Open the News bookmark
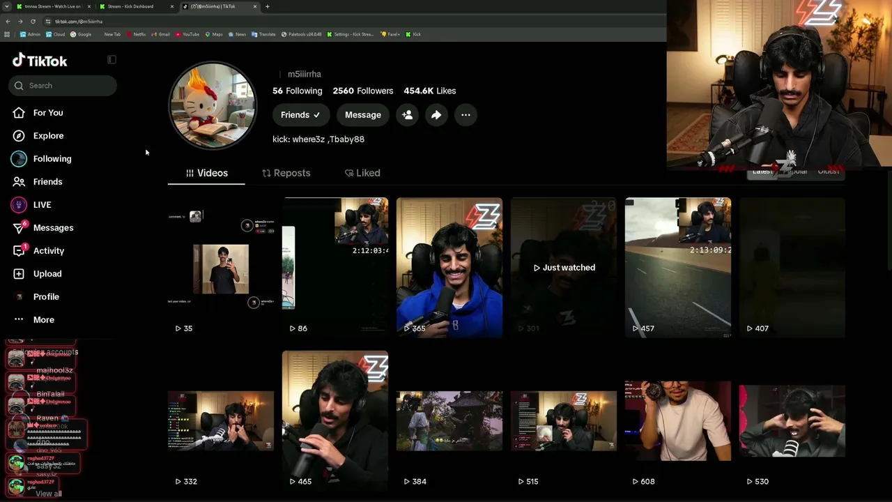Image resolution: width=892 pixels, height=502 pixels. point(237,34)
